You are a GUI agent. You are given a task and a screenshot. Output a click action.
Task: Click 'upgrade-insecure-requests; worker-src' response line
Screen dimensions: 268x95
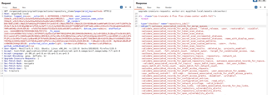tap(182, 11)
